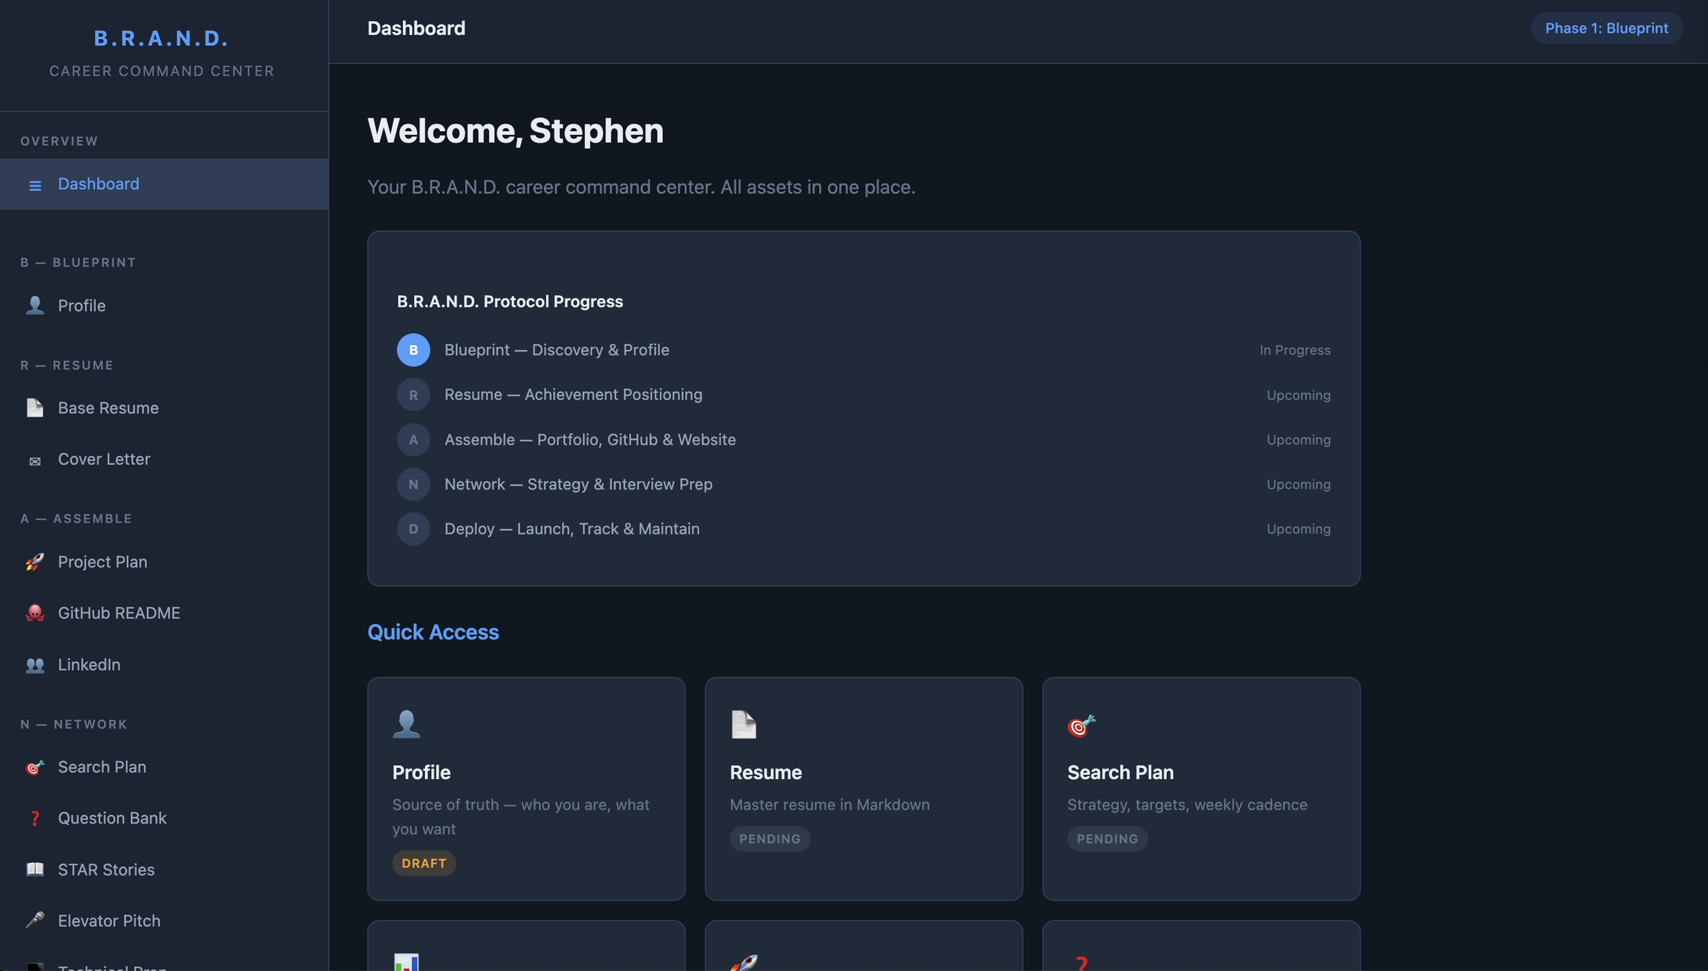Select Dashboard under the Overview section
1708x971 pixels.
tap(98, 183)
